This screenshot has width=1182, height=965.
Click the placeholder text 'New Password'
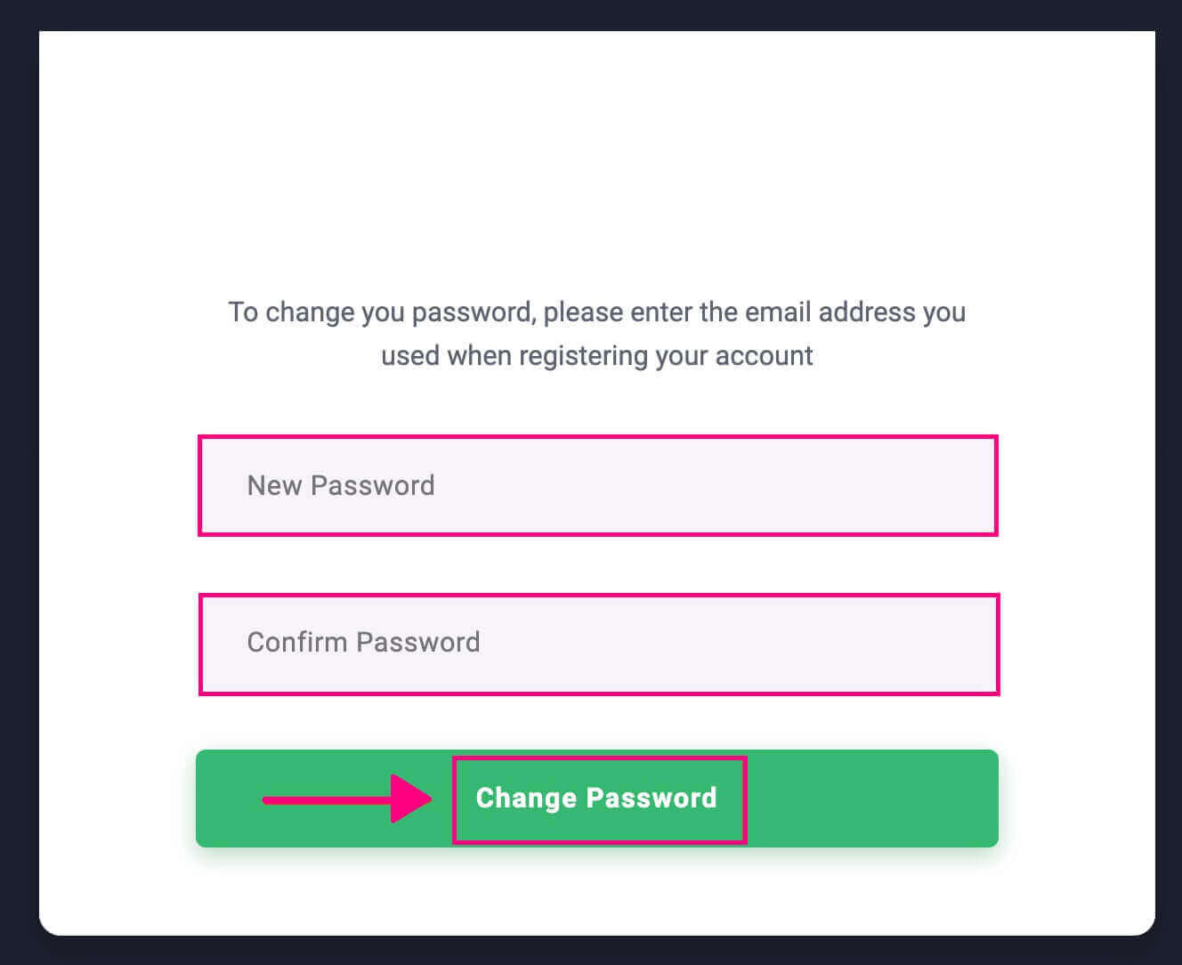click(x=340, y=485)
